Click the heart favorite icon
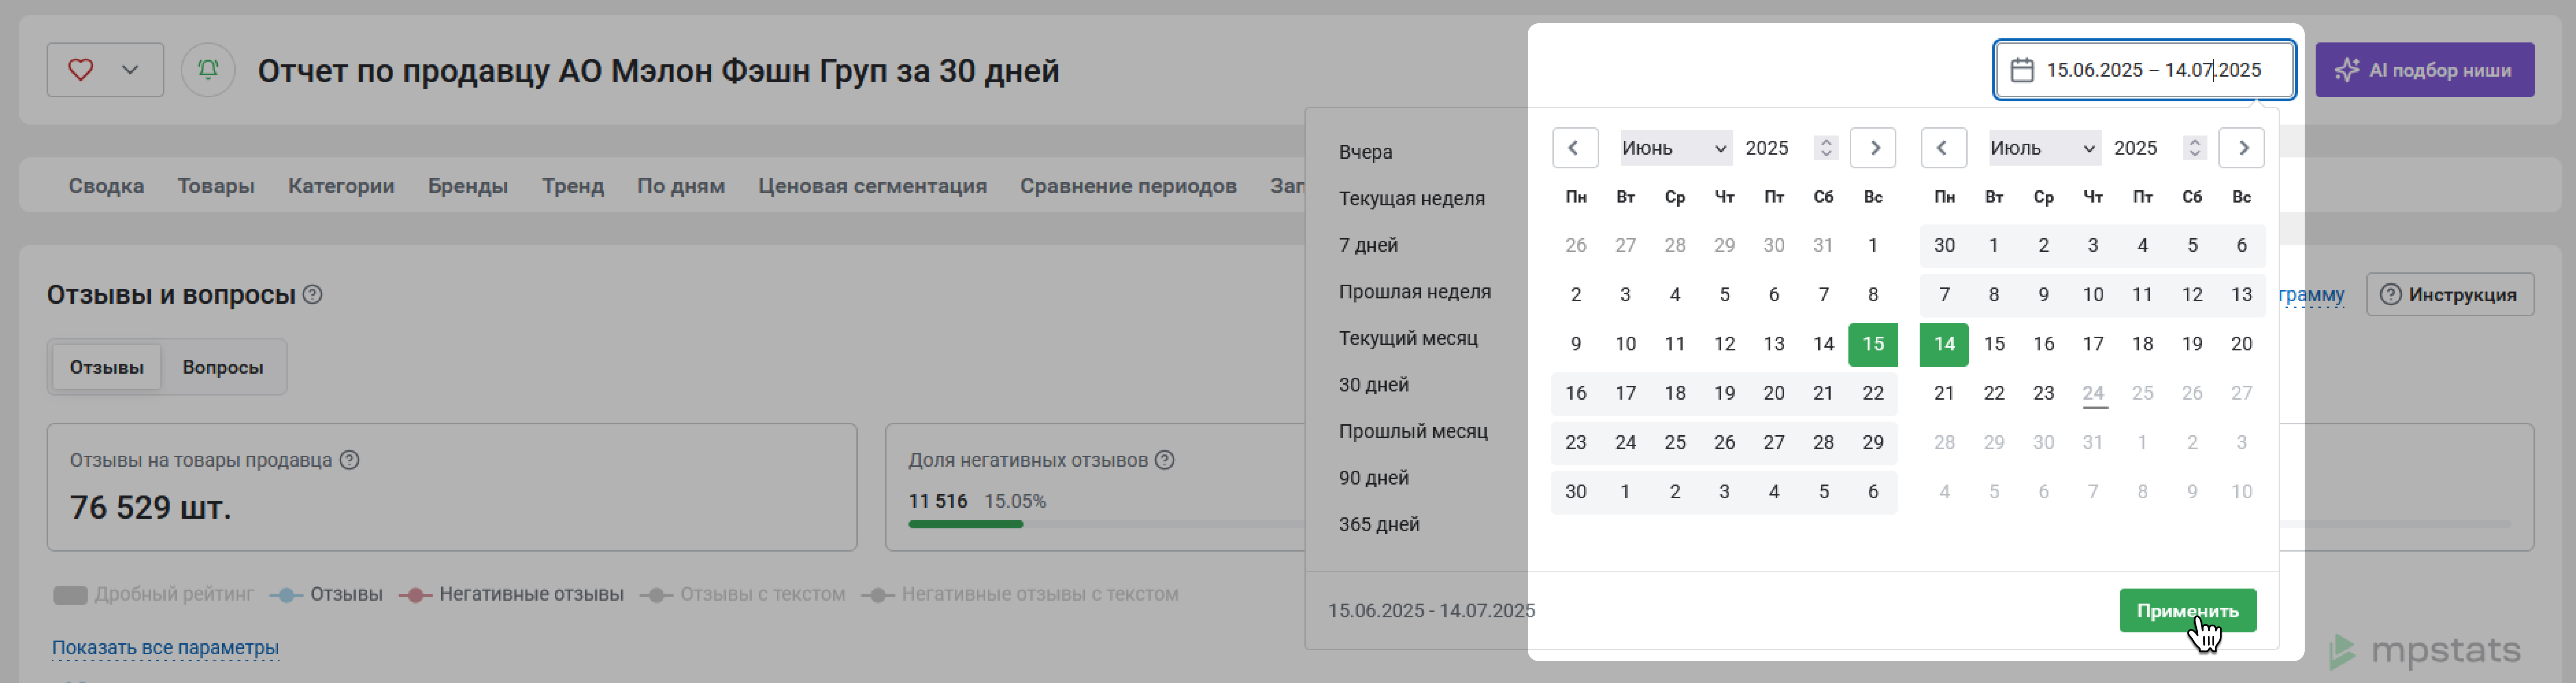Screen dimensions: 2576x683 [81, 70]
